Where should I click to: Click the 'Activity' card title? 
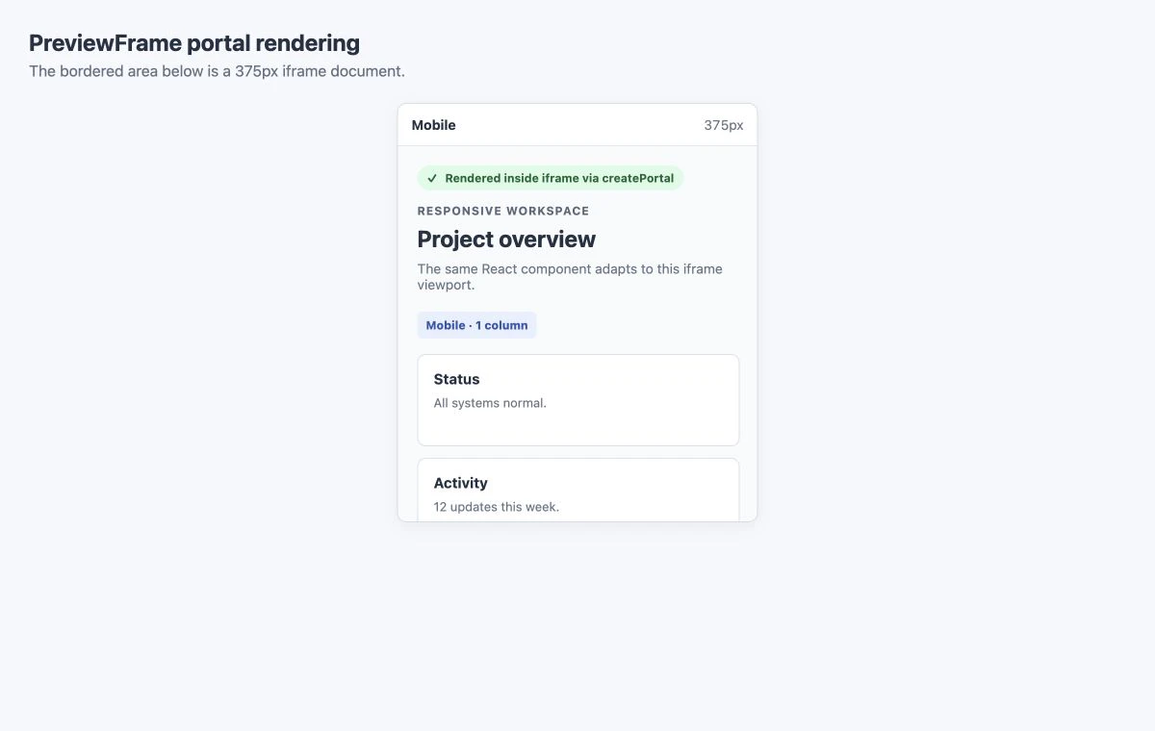461,483
